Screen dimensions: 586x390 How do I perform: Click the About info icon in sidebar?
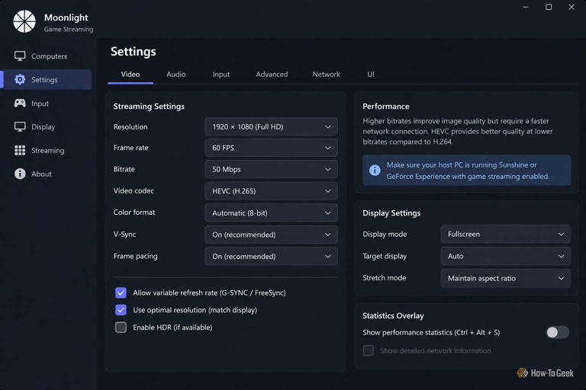point(20,174)
